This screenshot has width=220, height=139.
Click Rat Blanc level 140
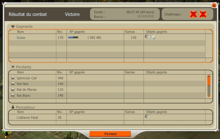61,96
